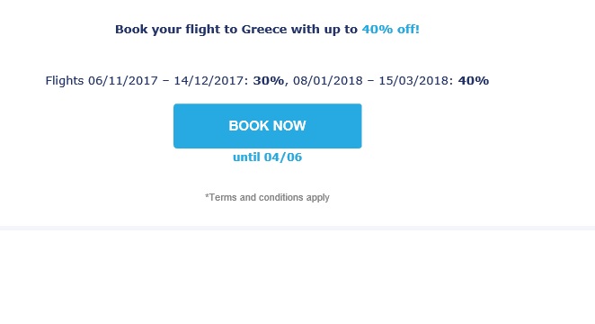Click the '04/06' date under the button
595x324 pixels.
283,157
